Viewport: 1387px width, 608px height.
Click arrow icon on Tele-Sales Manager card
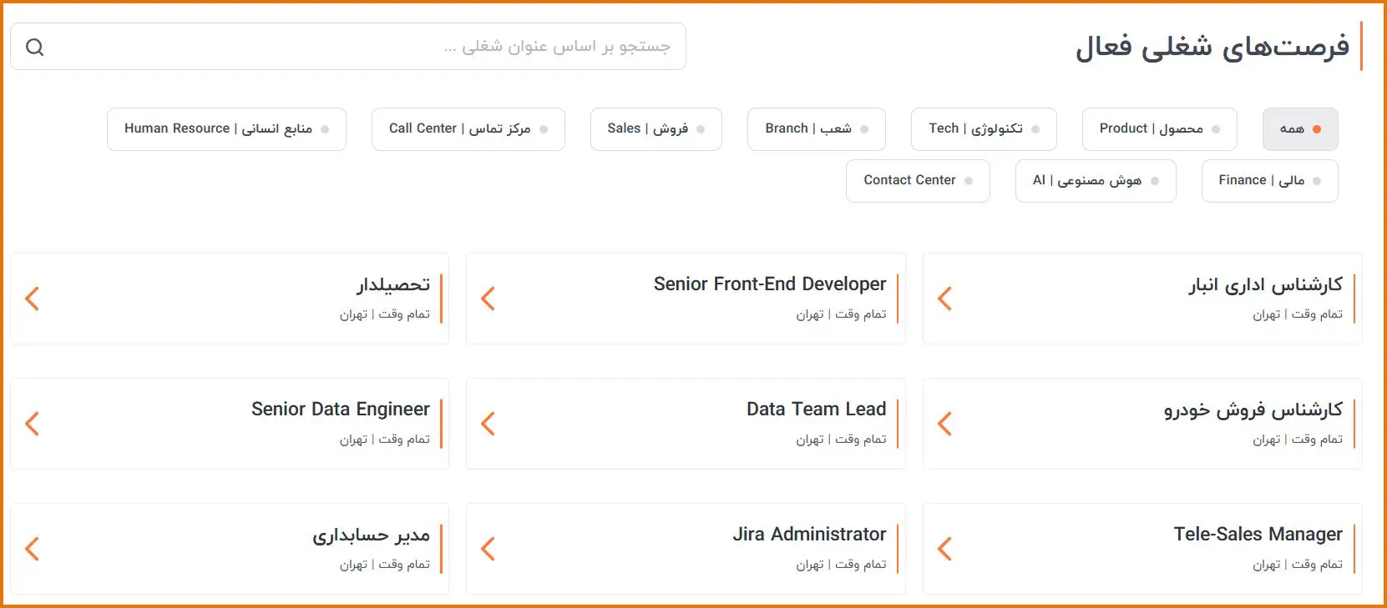[x=944, y=549]
